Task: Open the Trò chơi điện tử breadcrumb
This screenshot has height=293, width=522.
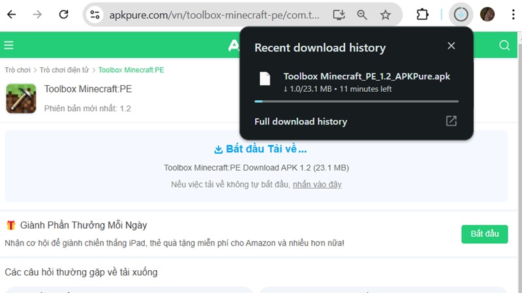Action: (64, 70)
